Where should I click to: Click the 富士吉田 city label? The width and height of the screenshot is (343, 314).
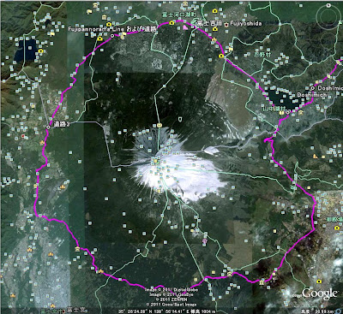pos(210,23)
